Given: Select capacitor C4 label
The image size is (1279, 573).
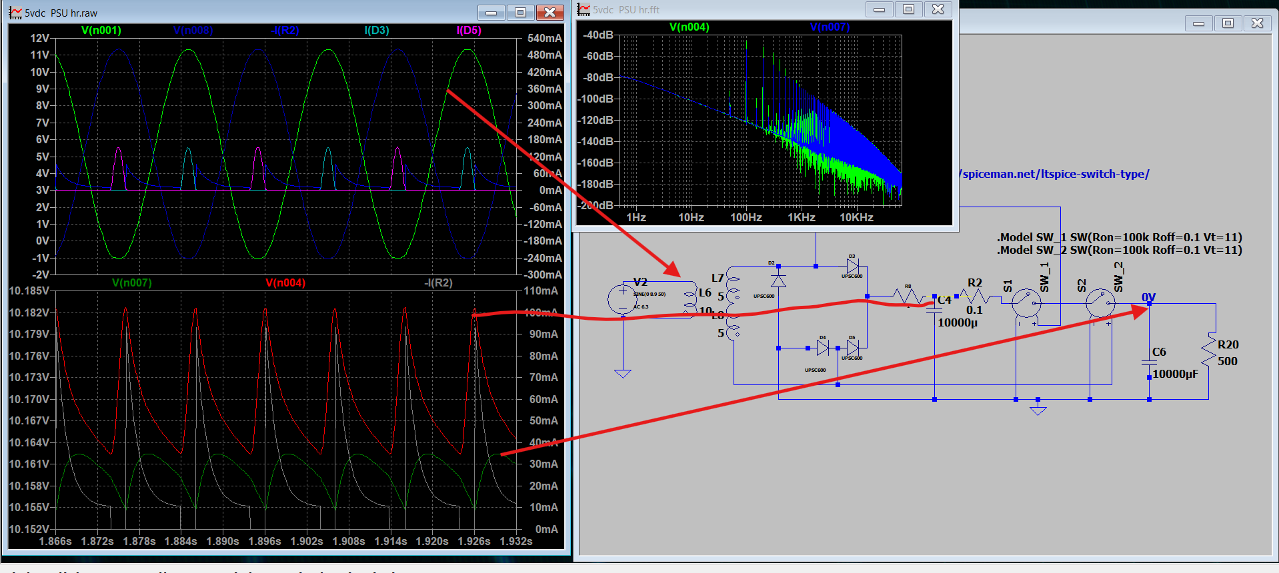Looking at the screenshot, I should click(945, 300).
